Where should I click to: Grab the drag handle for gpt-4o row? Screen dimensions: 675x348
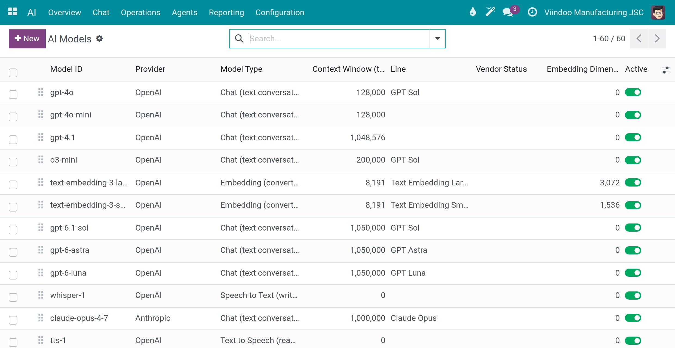[x=41, y=92]
